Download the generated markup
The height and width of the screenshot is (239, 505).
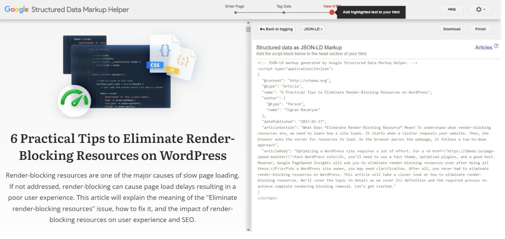452,29
